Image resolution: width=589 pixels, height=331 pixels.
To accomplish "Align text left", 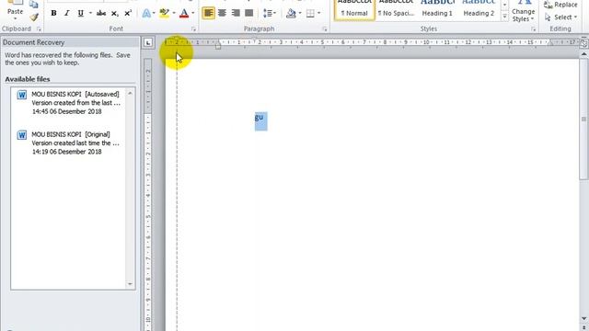I will pos(209,14).
